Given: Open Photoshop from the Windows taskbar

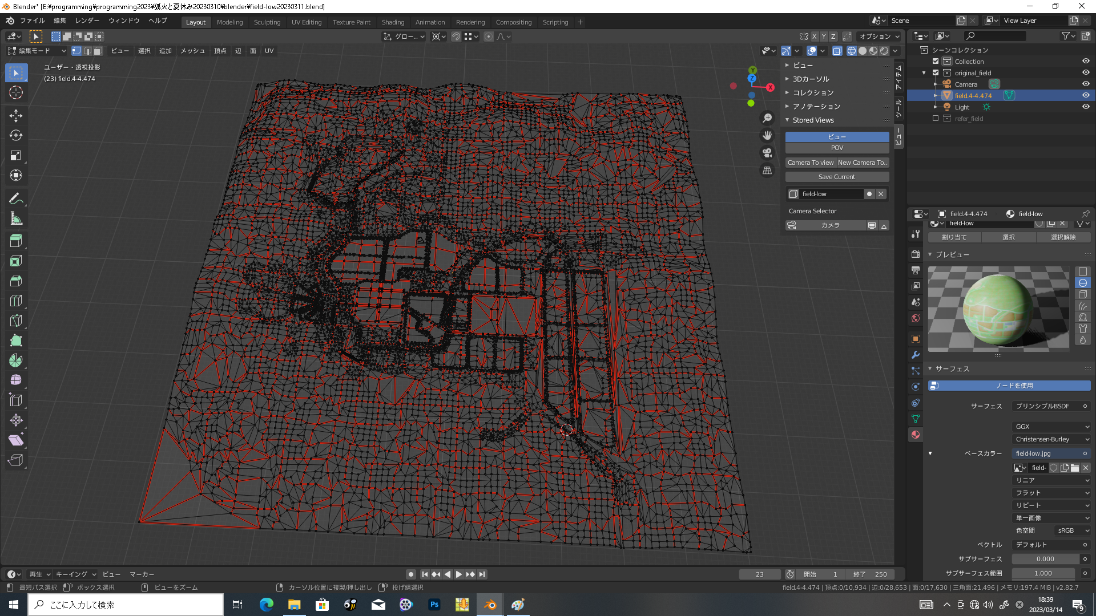Looking at the screenshot, I should (x=434, y=605).
